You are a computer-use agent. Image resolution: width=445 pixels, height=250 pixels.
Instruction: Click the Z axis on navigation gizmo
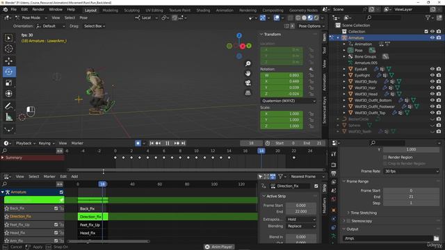pyautogui.click(x=239, y=35)
